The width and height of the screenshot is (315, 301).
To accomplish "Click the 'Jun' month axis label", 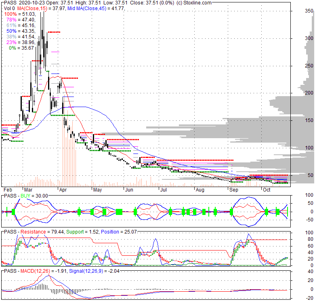I will pyautogui.click(x=129, y=190).
